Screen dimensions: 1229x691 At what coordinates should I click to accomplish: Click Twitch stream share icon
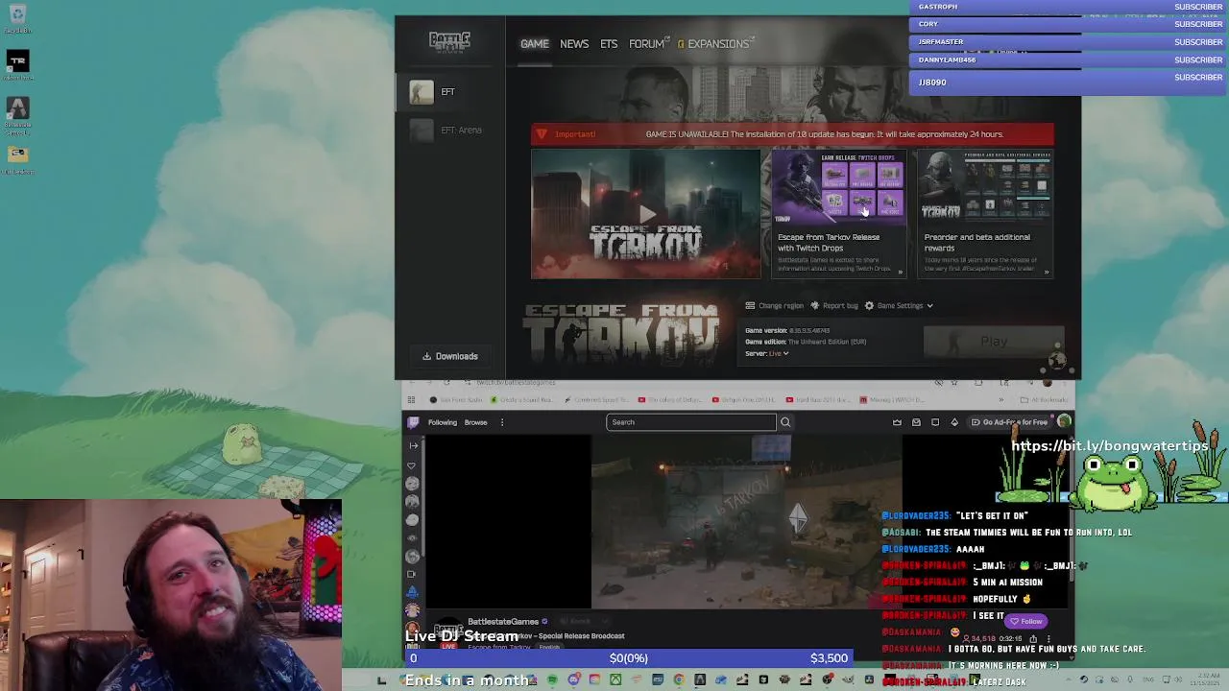click(1033, 639)
